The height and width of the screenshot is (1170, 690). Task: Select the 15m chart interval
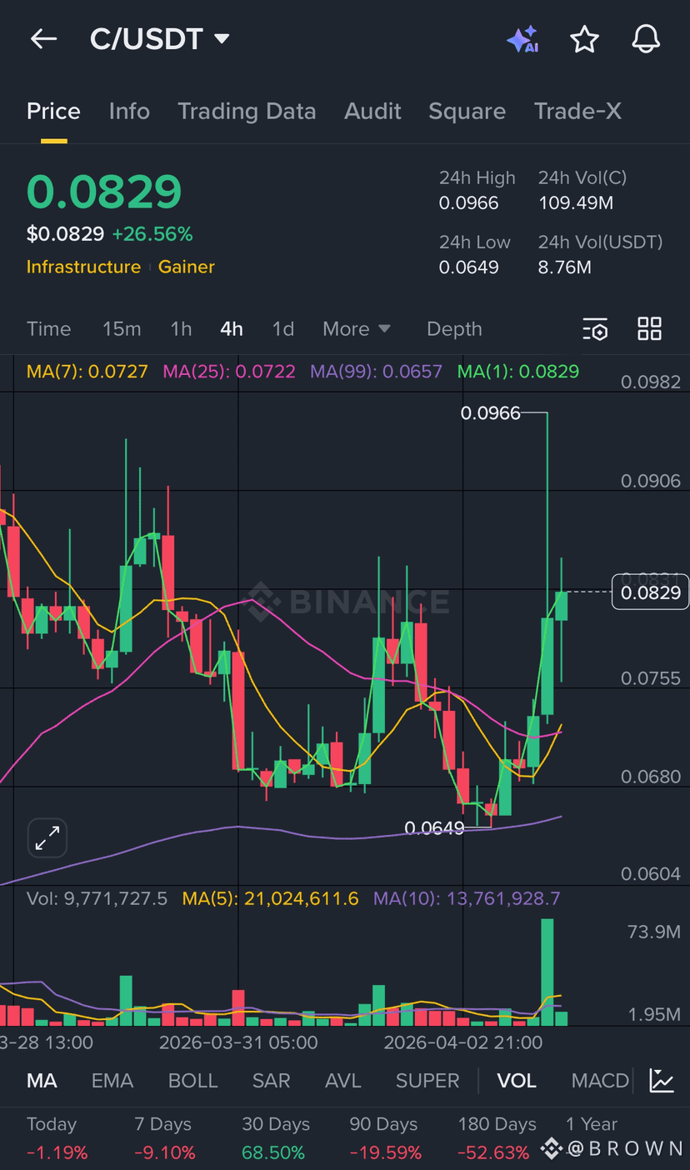(x=122, y=329)
